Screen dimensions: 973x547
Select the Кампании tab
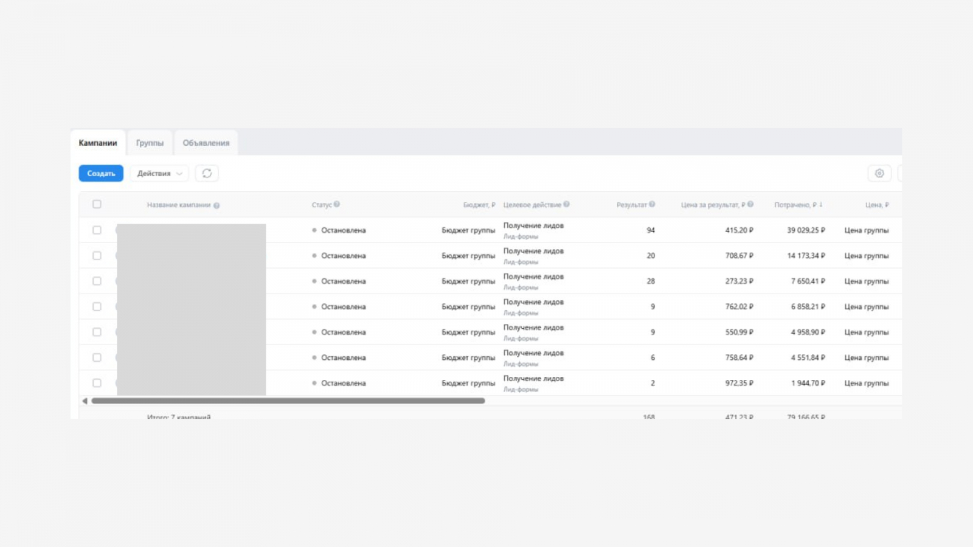(98, 143)
